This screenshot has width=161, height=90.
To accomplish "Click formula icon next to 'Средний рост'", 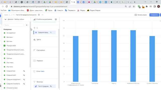I will point(24,75).
